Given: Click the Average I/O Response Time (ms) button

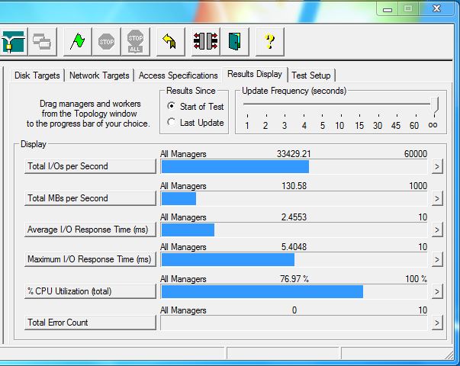Looking at the screenshot, I should (90, 230).
